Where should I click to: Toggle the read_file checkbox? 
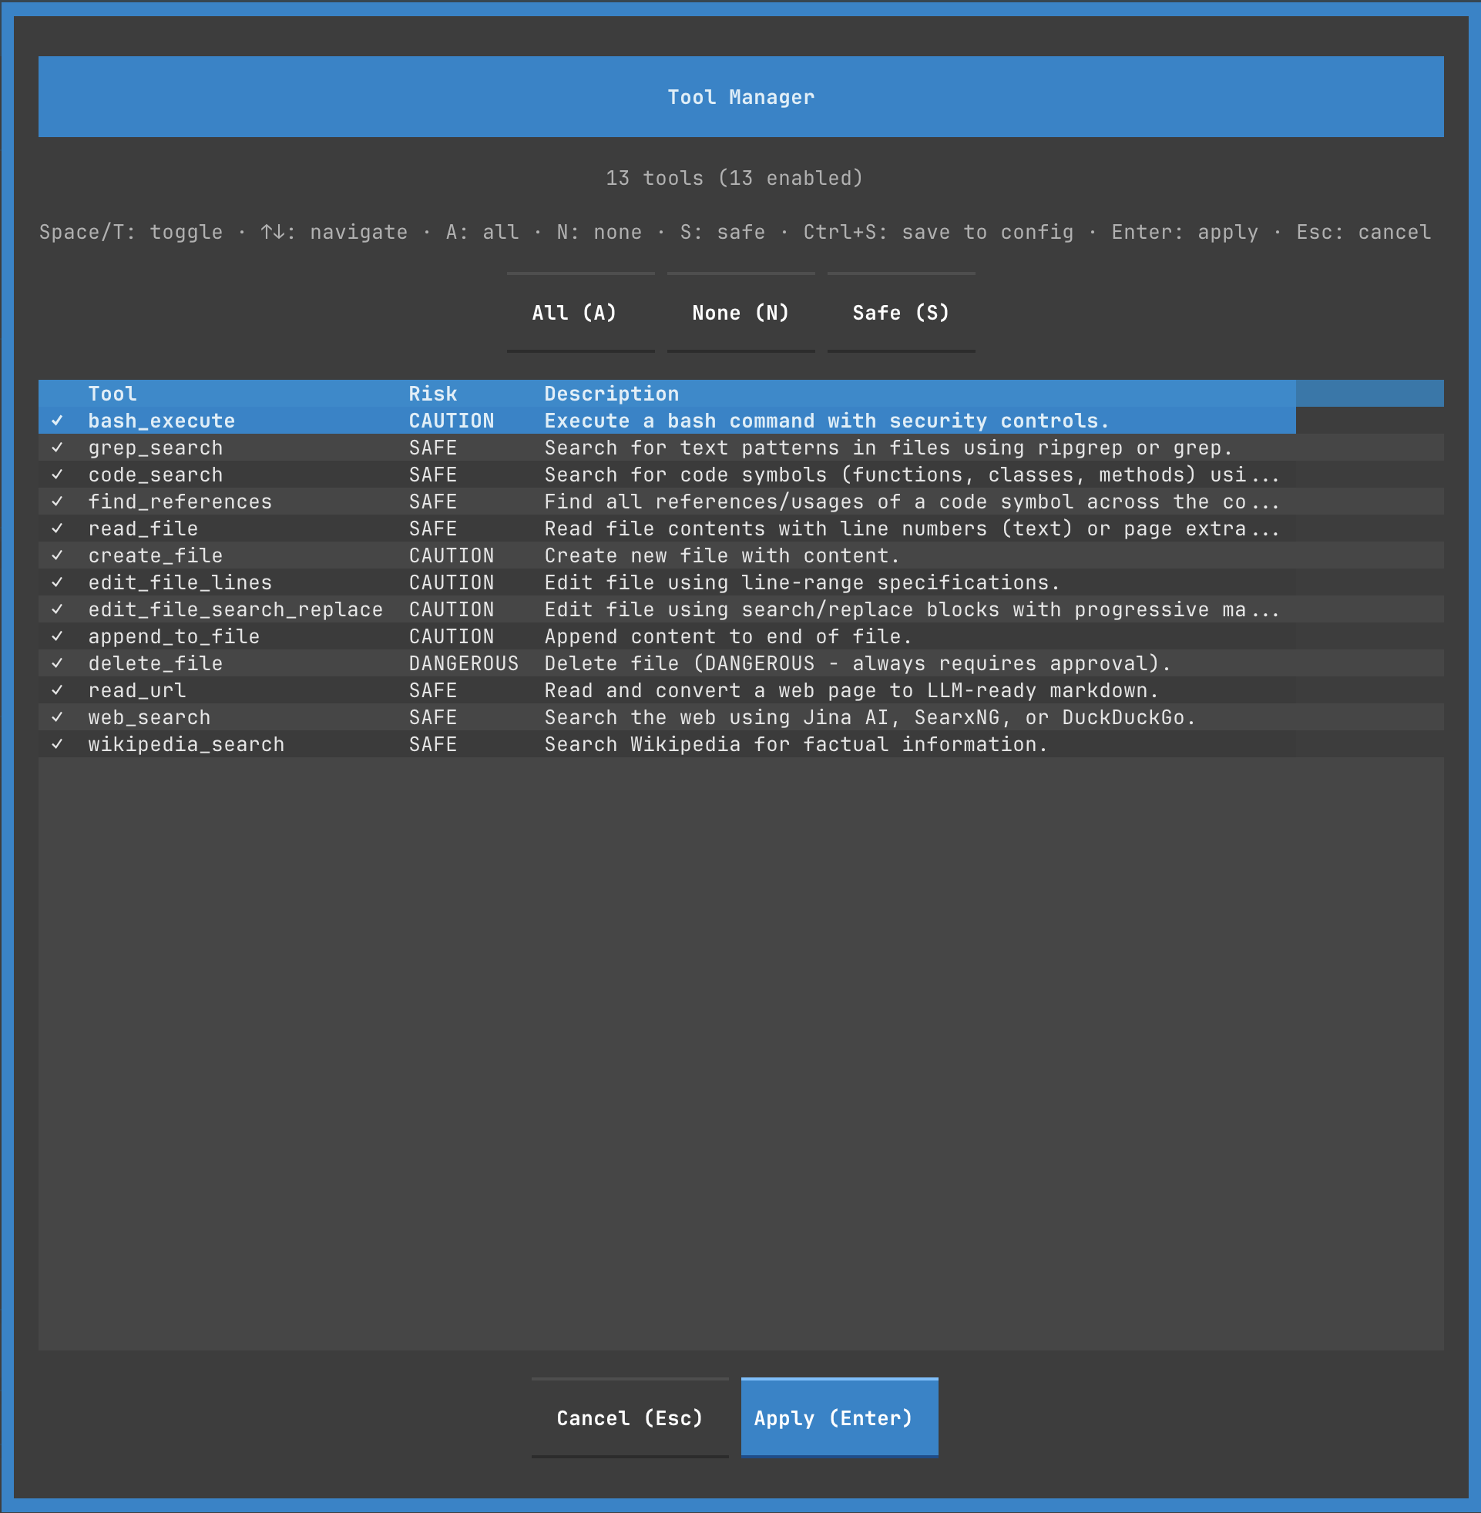coord(58,528)
